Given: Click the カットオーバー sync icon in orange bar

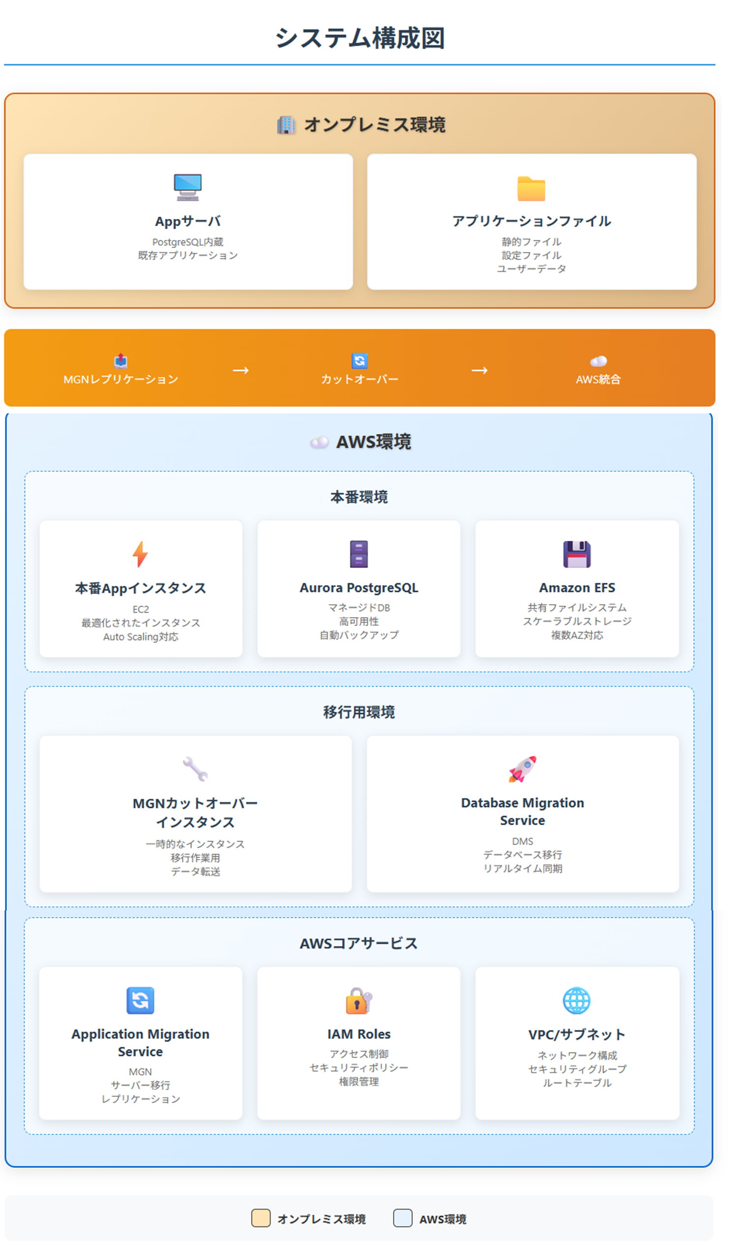Looking at the screenshot, I should (360, 361).
